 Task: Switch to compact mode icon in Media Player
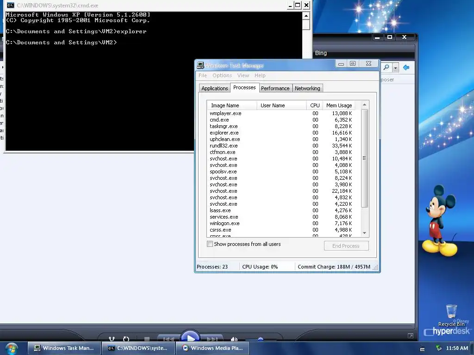(410, 336)
